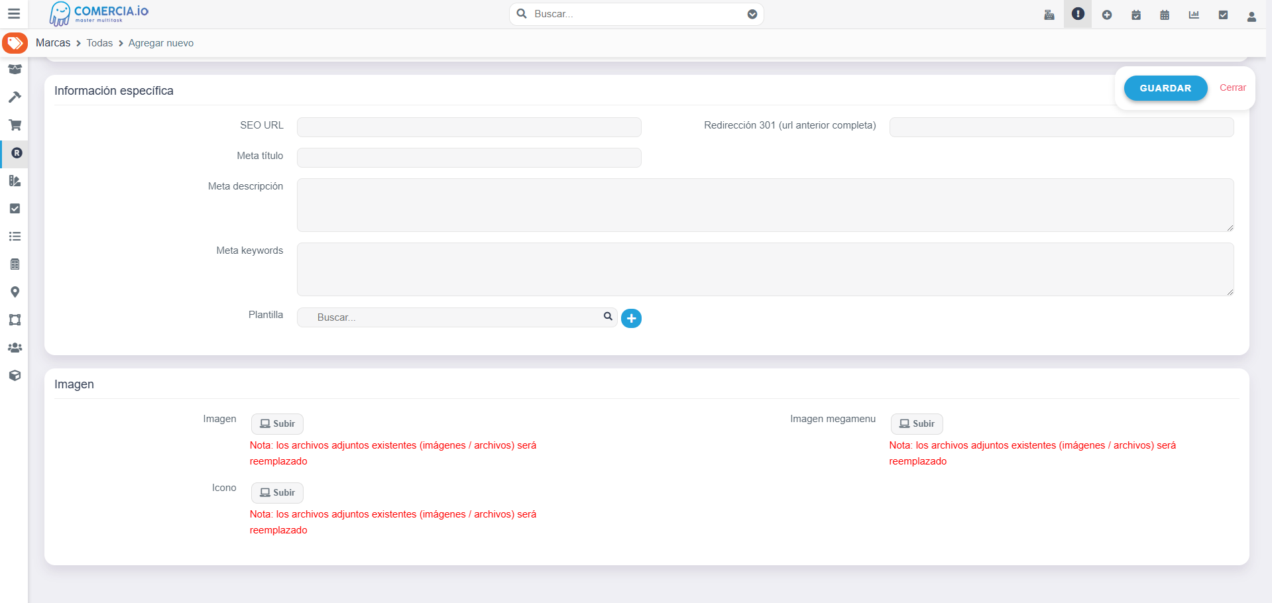
Task: Click the SEO URL label
Action: pyautogui.click(x=262, y=125)
